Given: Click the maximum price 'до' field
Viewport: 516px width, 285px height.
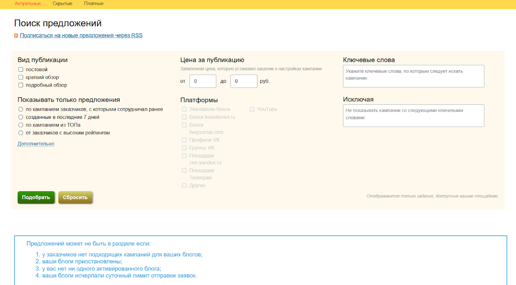Looking at the screenshot, I should coord(243,81).
